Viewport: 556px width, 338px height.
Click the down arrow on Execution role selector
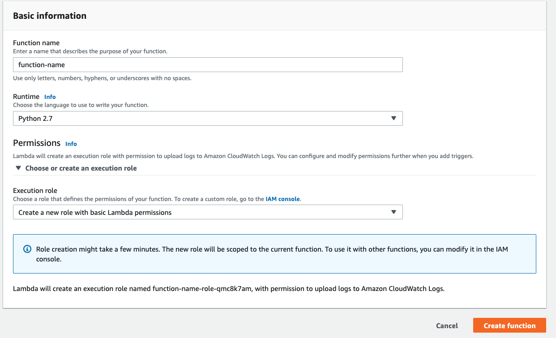pos(393,212)
